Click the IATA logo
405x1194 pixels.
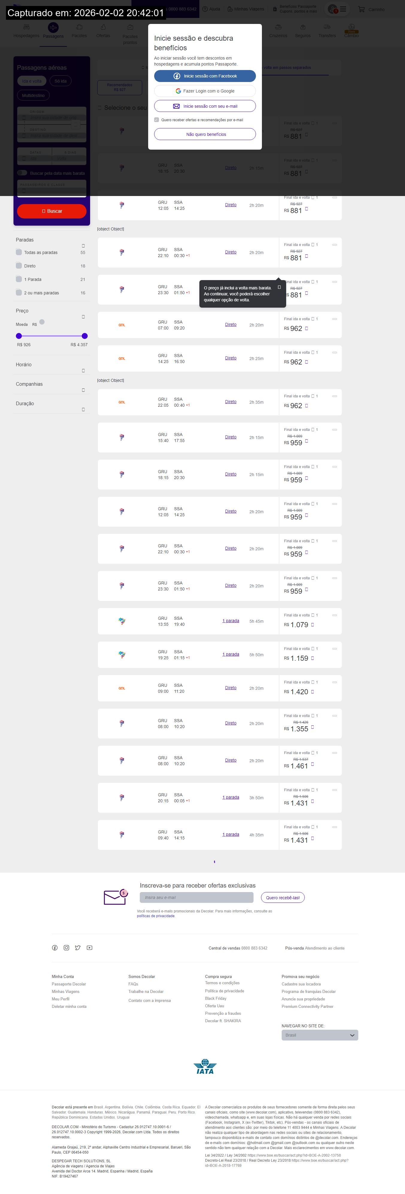tap(204, 1067)
